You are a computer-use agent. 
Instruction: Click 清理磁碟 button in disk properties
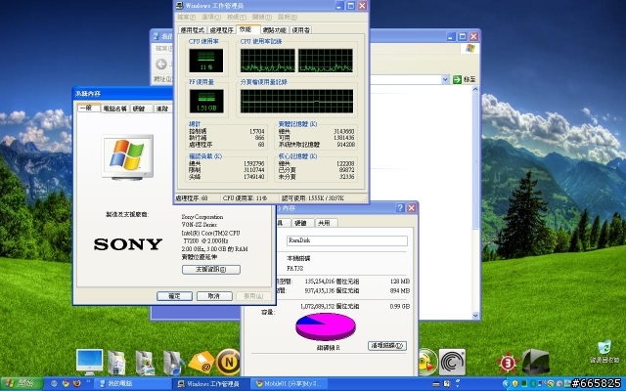coord(387,345)
